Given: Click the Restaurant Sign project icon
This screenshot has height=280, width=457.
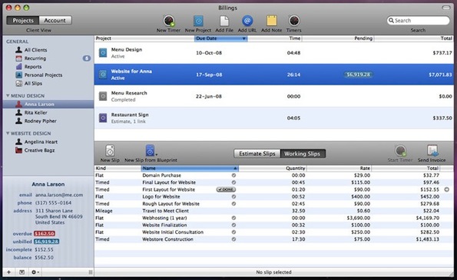Looking at the screenshot, I should click(103, 118).
